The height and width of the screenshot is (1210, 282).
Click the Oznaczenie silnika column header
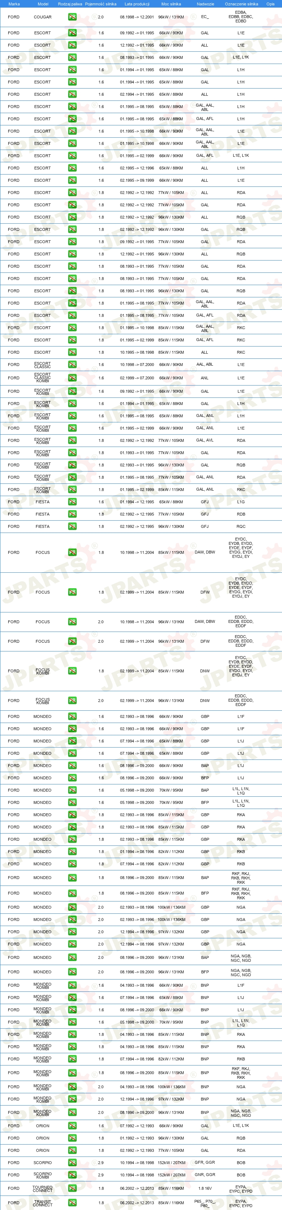tap(241, 4)
